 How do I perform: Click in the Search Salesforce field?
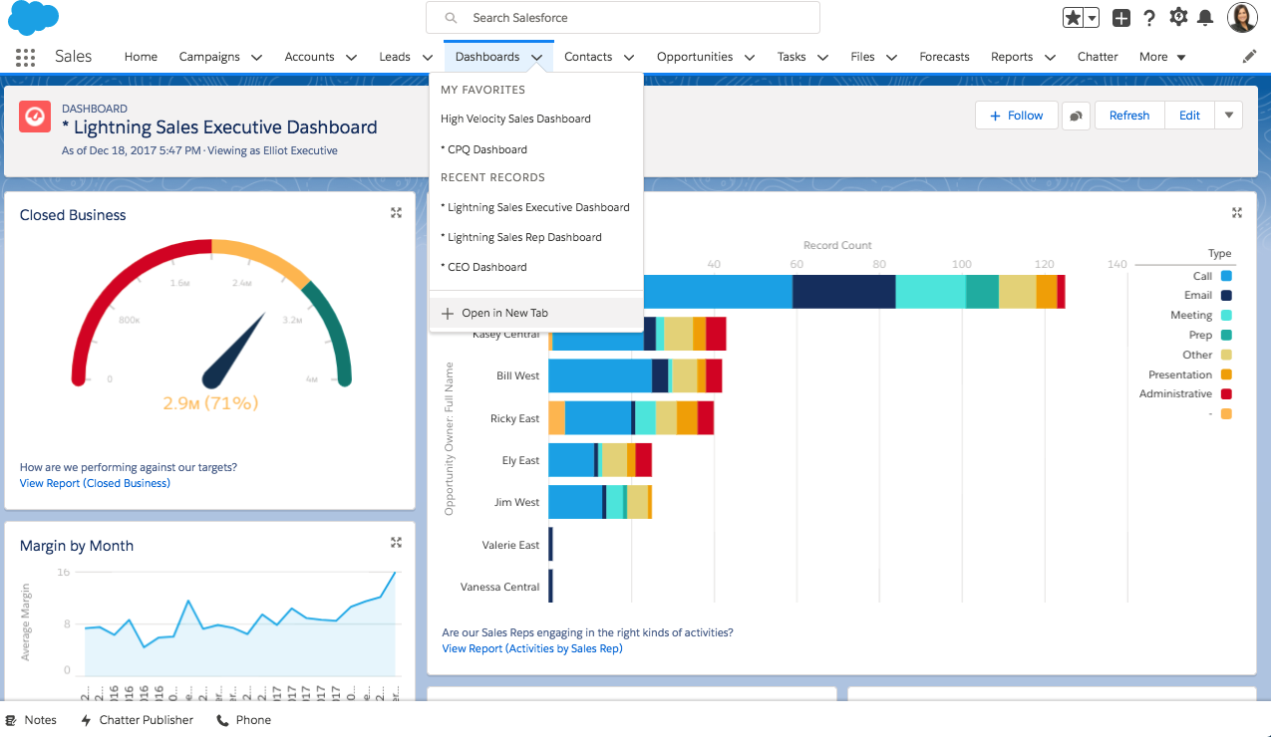click(623, 18)
